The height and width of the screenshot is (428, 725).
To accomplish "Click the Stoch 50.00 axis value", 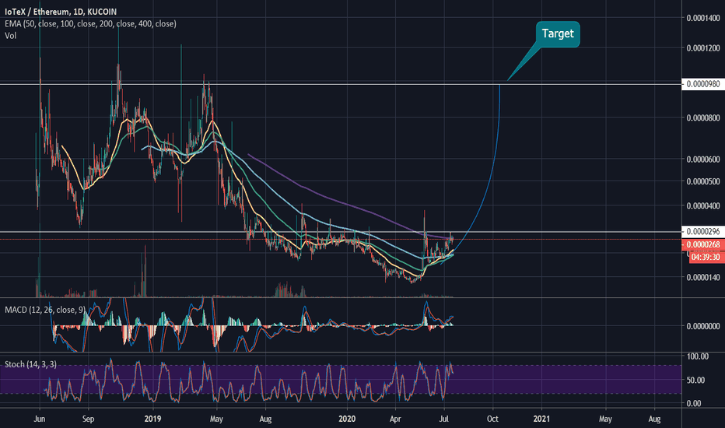I will pyautogui.click(x=696, y=381).
